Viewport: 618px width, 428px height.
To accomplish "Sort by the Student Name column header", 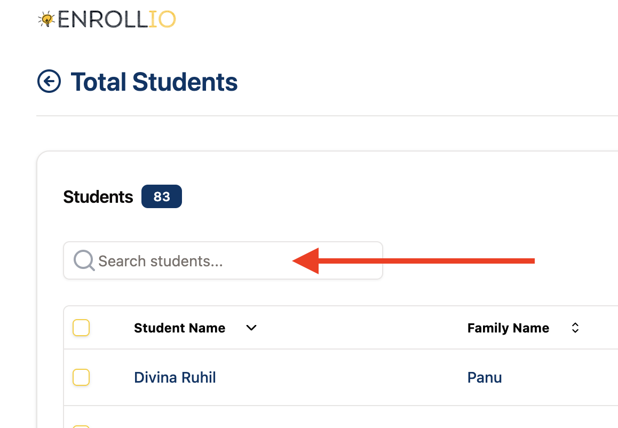I will tap(180, 328).
